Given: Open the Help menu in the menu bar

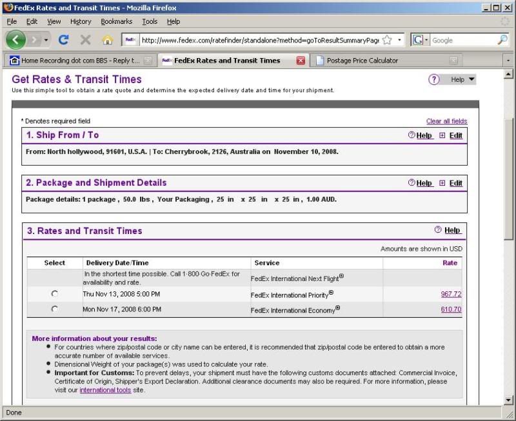Looking at the screenshot, I should point(174,21).
